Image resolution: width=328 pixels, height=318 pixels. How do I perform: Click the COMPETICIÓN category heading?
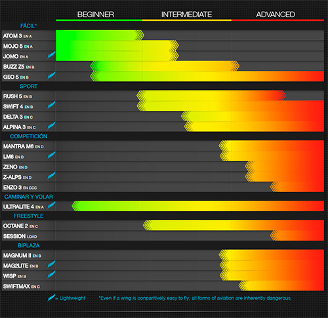(x=28, y=136)
